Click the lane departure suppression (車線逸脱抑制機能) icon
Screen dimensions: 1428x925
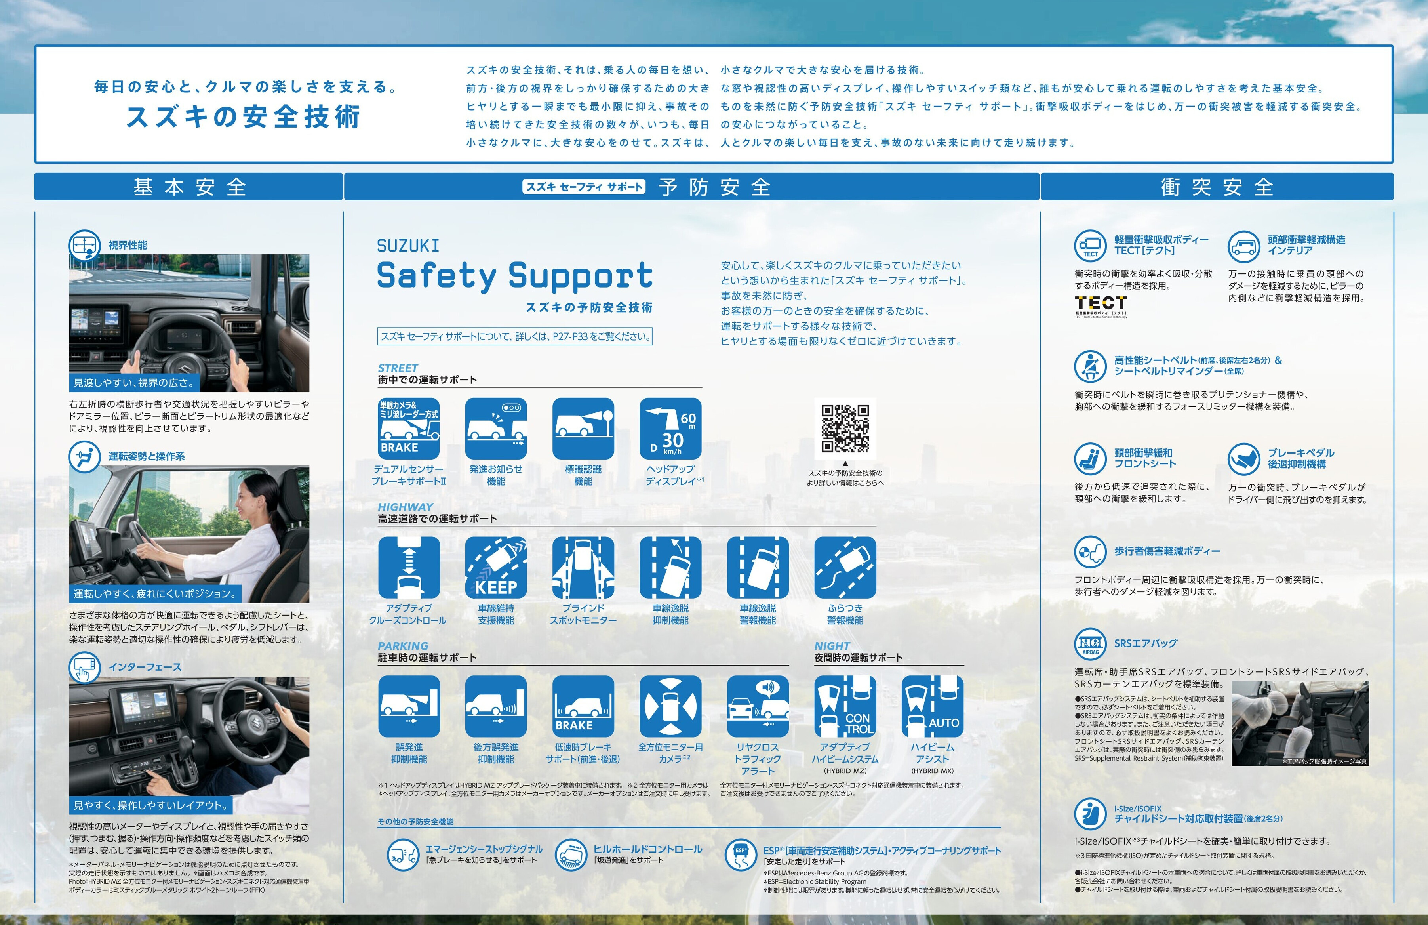click(670, 568)
